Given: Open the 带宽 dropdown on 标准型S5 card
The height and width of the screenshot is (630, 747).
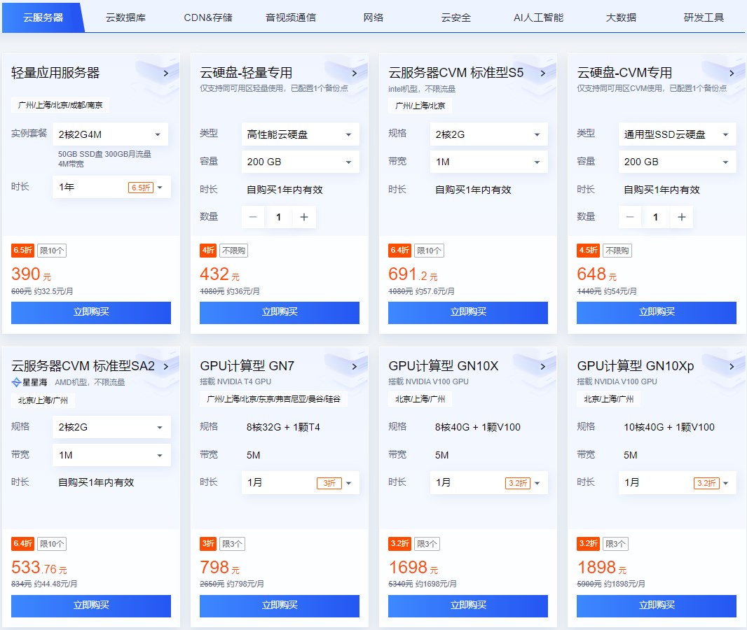Looking at the screenshot, I should click(x=488, y=162).
